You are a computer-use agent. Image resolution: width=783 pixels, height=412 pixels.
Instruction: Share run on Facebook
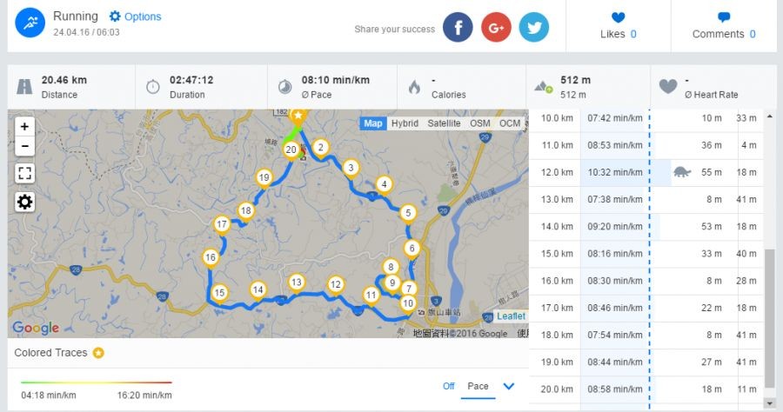[x=458, y=27]
